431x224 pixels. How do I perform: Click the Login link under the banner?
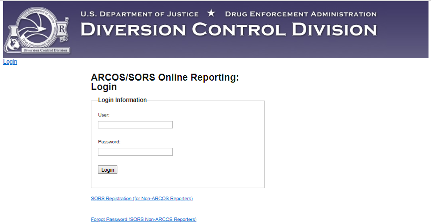10,62
